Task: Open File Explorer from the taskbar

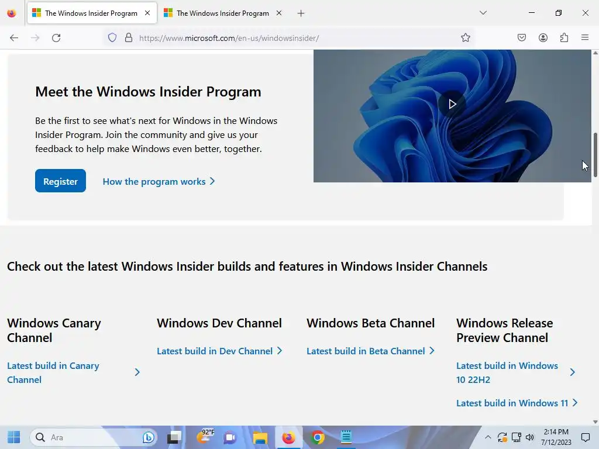Action: (x=260, y=437)
